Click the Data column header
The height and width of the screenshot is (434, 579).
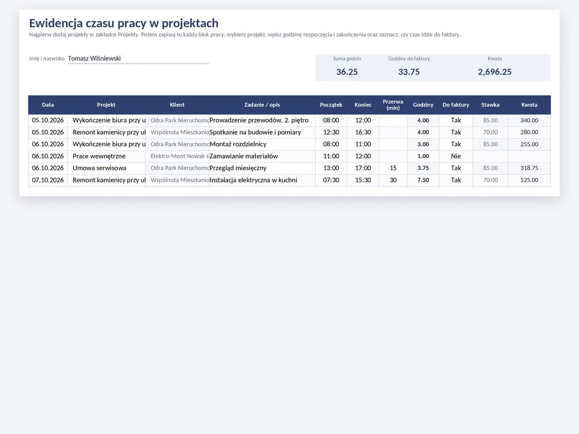click(x=48, y=105)
